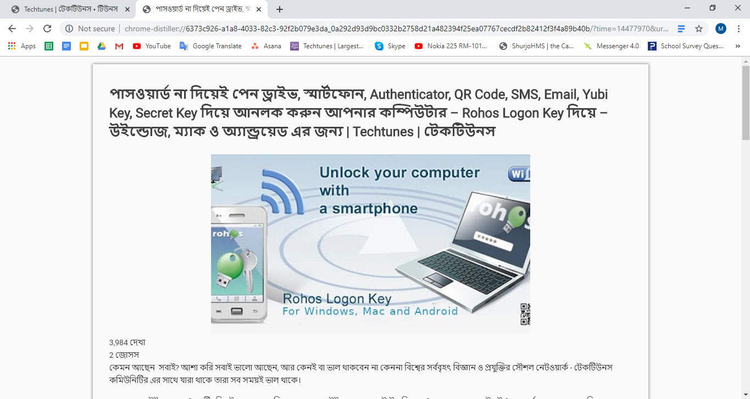Go back using the back arrow
The height and width of the screenshot is (399, 750).
(x=12, y=29)
